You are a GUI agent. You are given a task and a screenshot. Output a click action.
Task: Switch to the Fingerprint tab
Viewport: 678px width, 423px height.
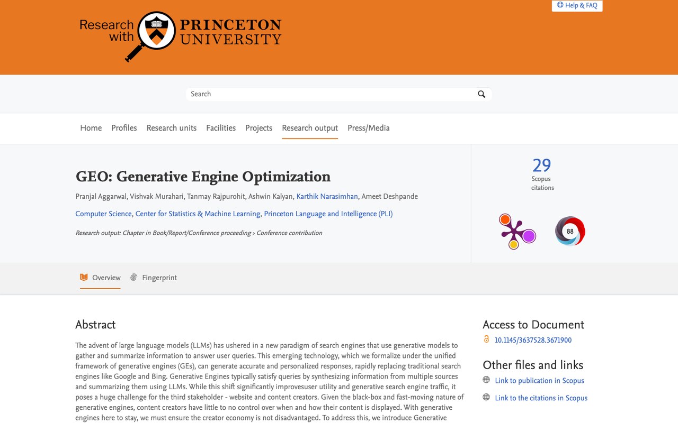pyautogui.click(x=154, y=278)
